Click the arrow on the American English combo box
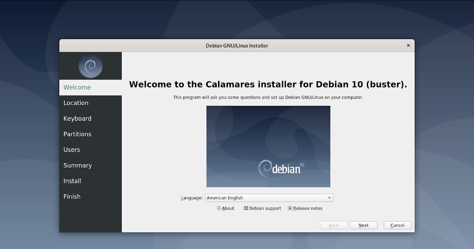Viewport: 474px width, 249px height. (329, 198)
